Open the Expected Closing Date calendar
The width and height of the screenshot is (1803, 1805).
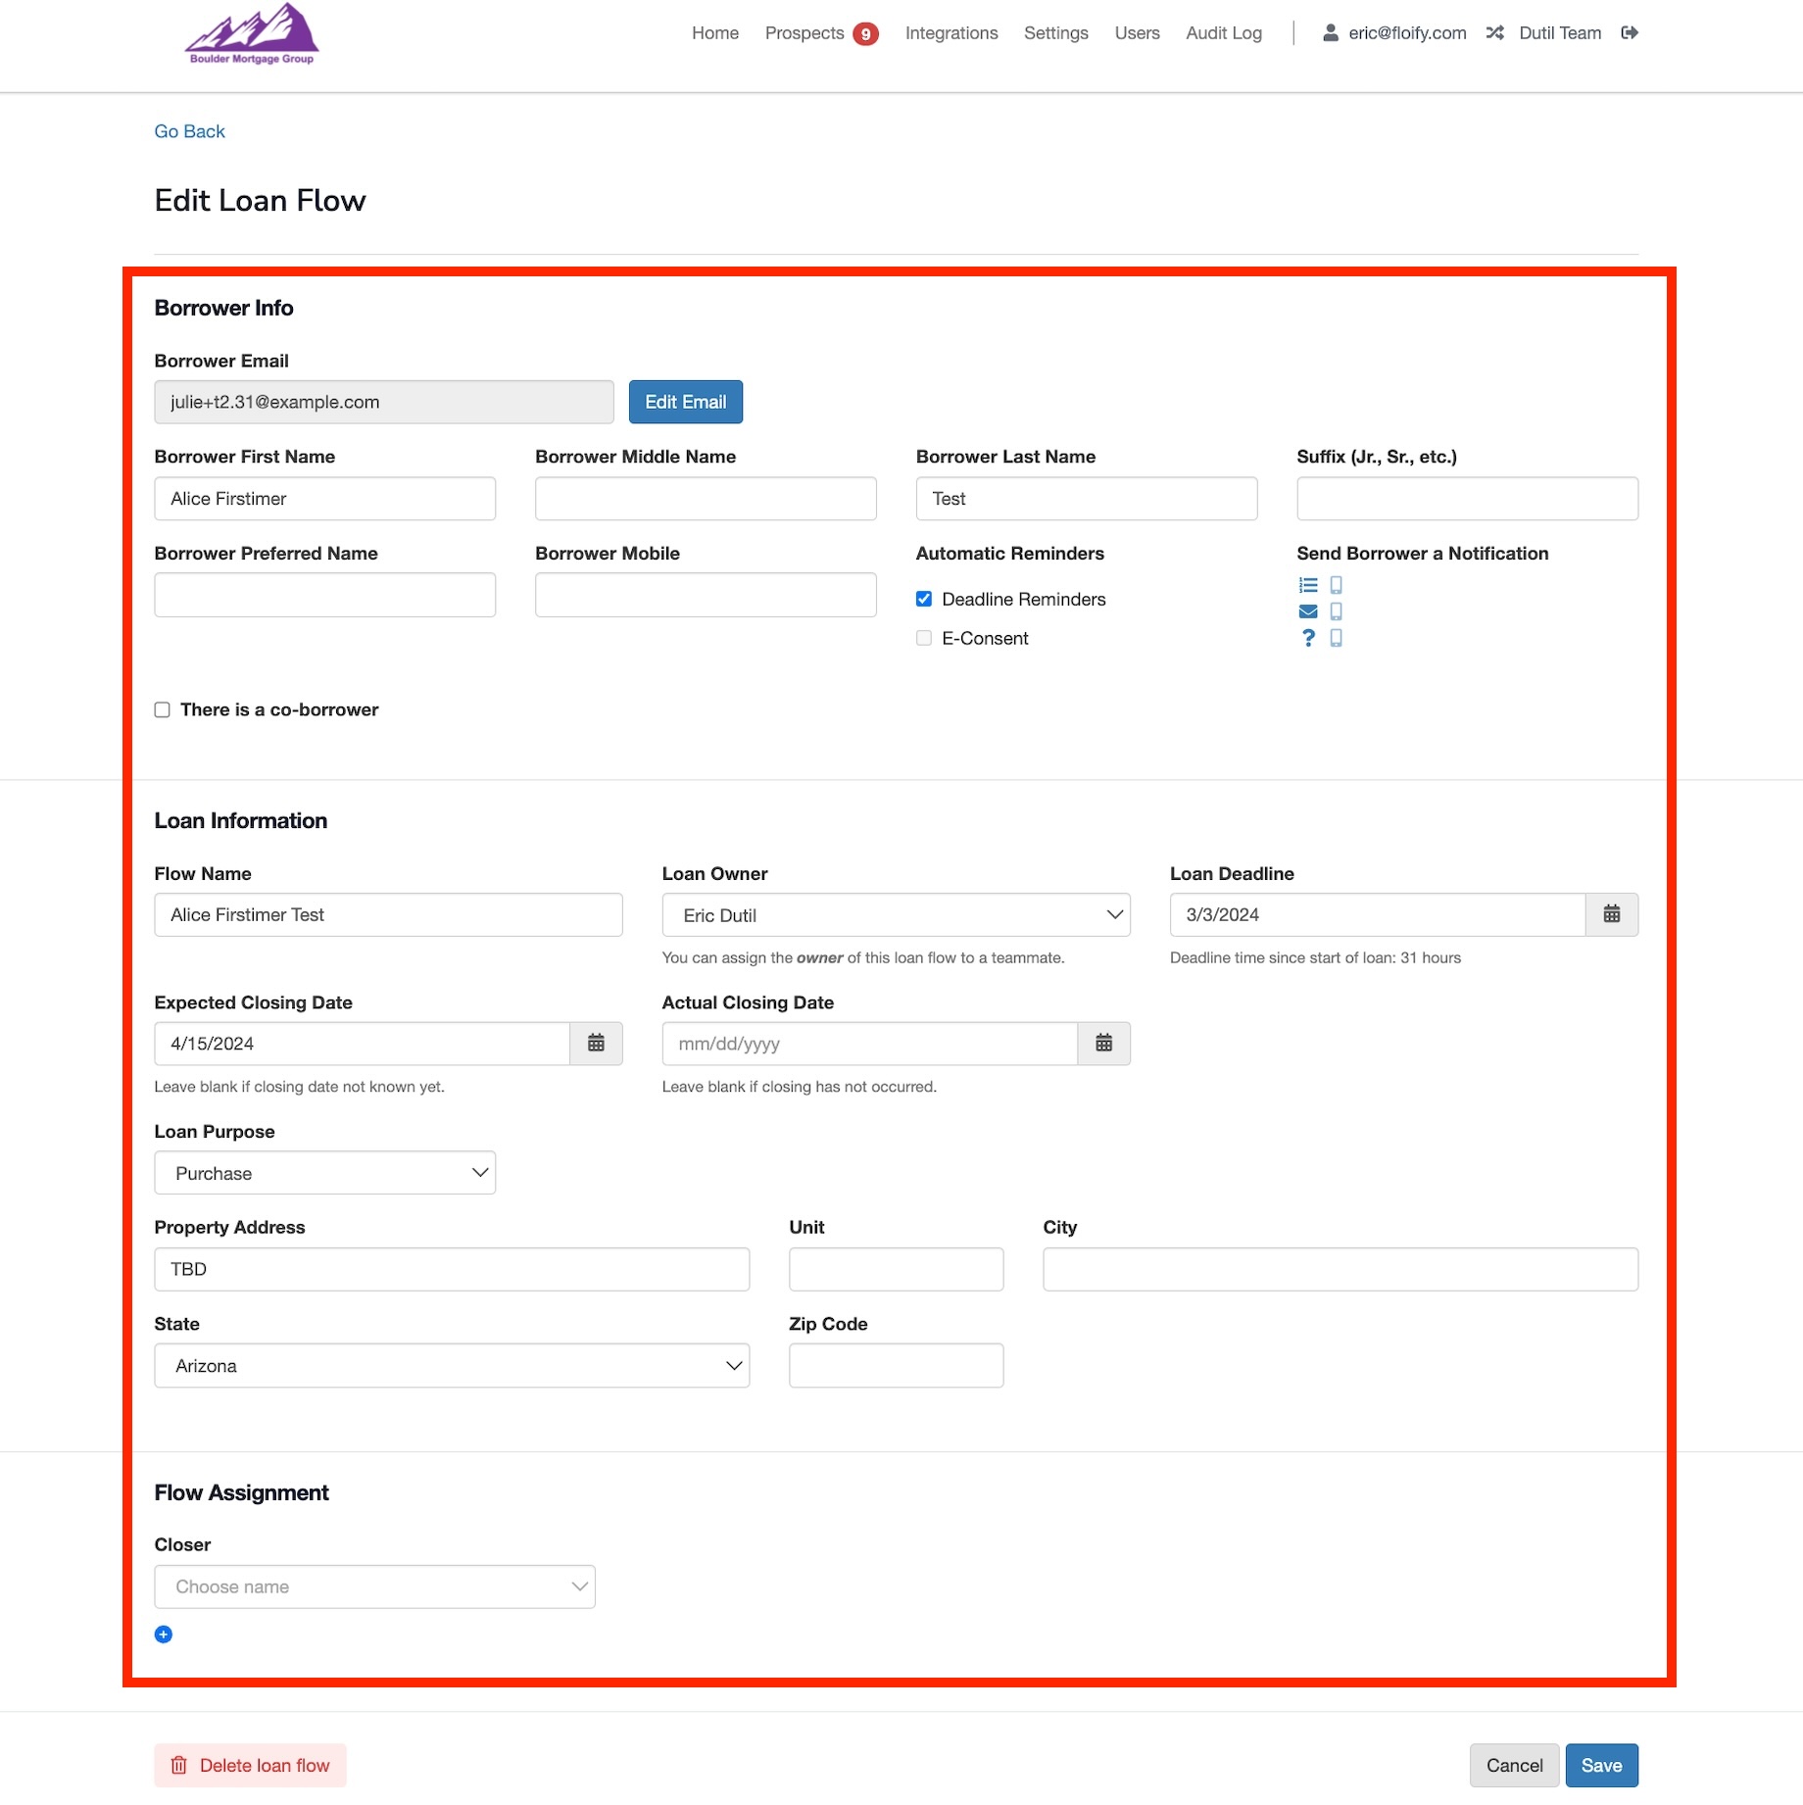click(596, 1044)
